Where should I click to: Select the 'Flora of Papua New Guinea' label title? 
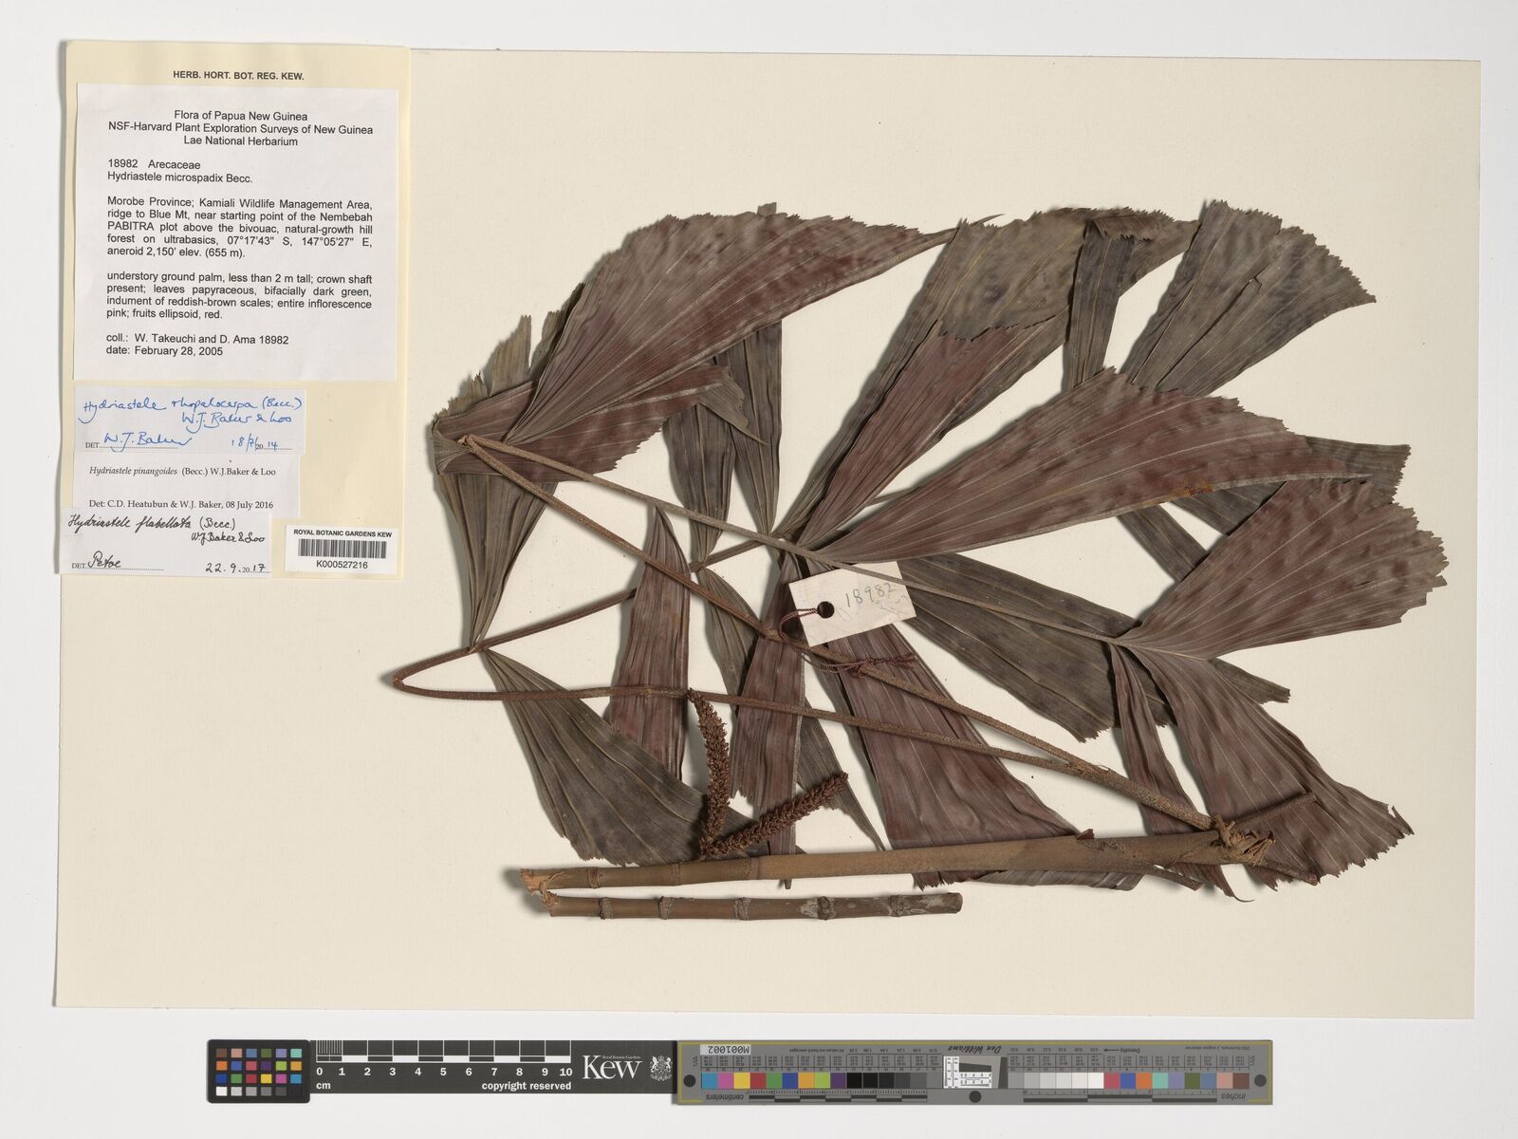coord(240,117)
